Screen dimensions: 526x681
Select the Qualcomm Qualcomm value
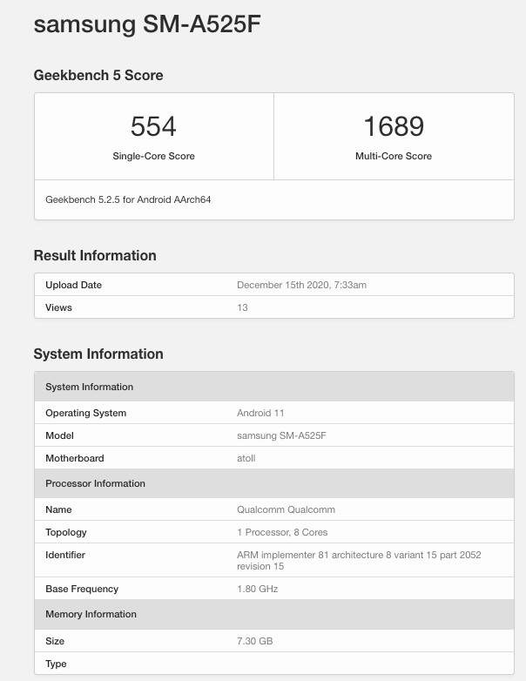coord(286,509)
